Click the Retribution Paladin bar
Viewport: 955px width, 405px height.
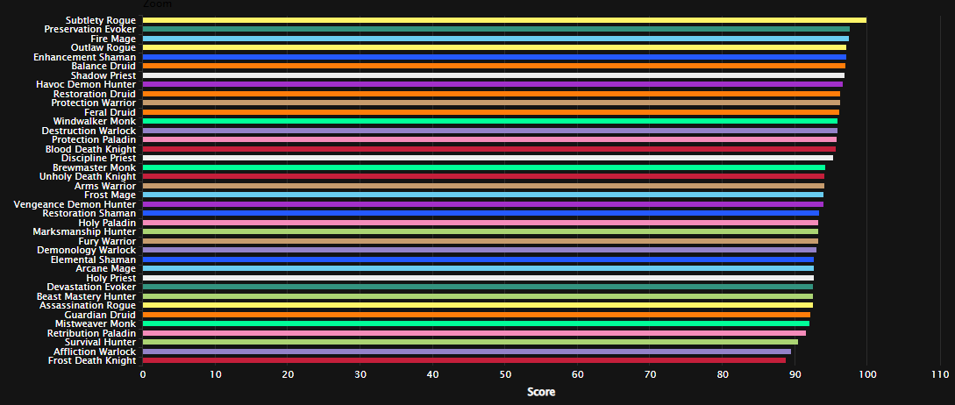[474, 334]
